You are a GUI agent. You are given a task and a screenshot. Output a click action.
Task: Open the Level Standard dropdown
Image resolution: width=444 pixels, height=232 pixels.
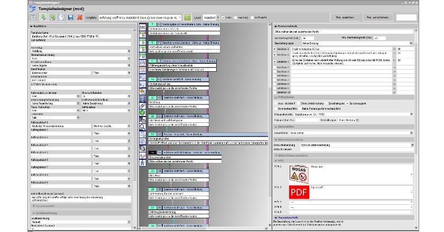coord(218,17)
